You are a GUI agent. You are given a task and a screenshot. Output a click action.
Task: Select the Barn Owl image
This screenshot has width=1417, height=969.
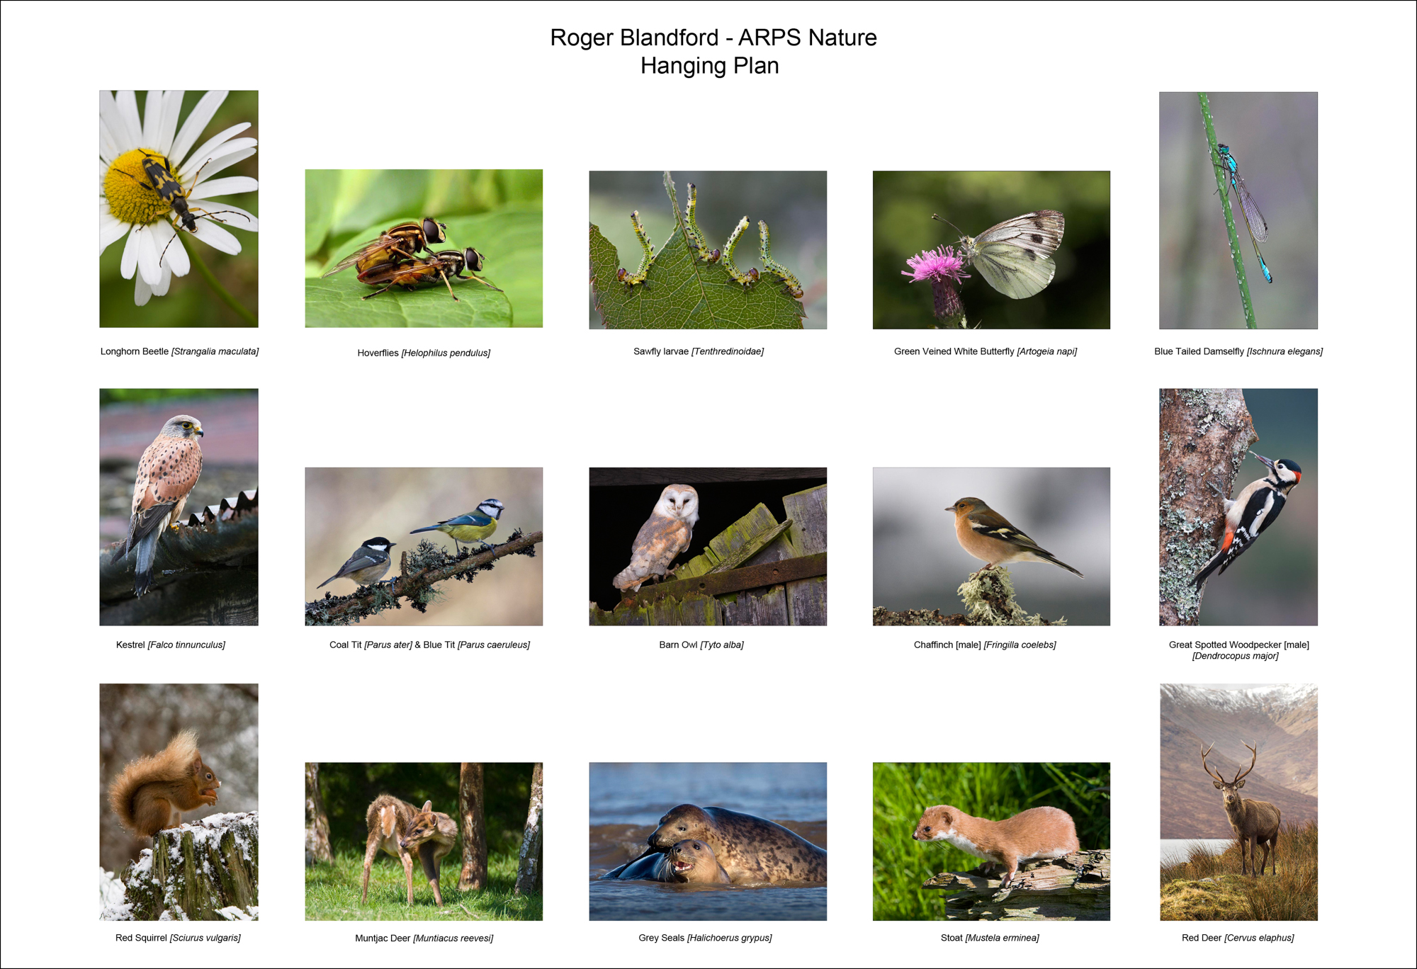tap(708, 546)
